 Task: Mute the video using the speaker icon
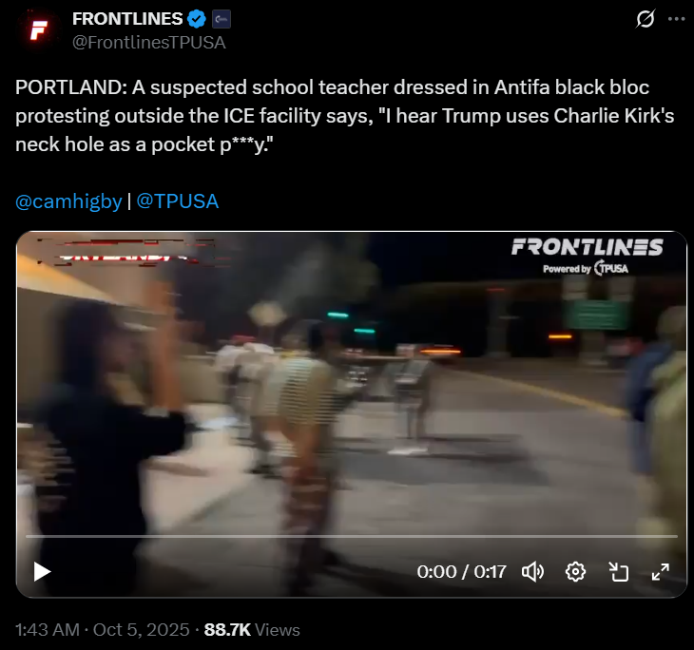coord(533,572)
